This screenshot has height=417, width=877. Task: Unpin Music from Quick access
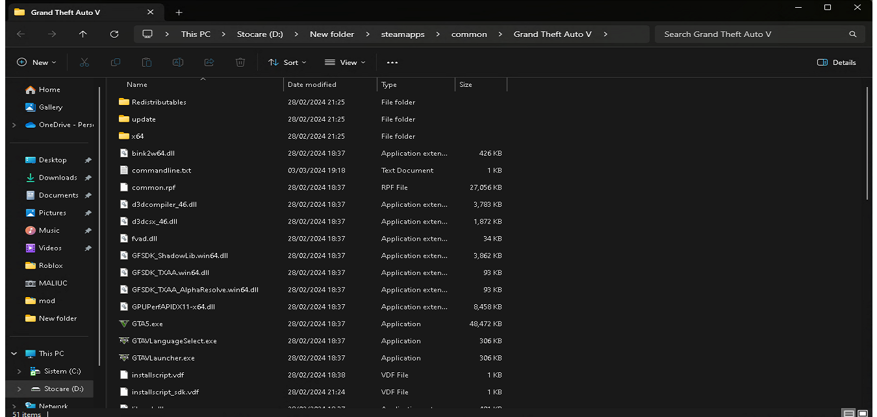click(x=88, y=230)
